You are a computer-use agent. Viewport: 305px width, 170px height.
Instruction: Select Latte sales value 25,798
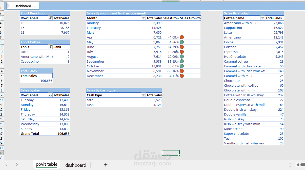[275, 32]
